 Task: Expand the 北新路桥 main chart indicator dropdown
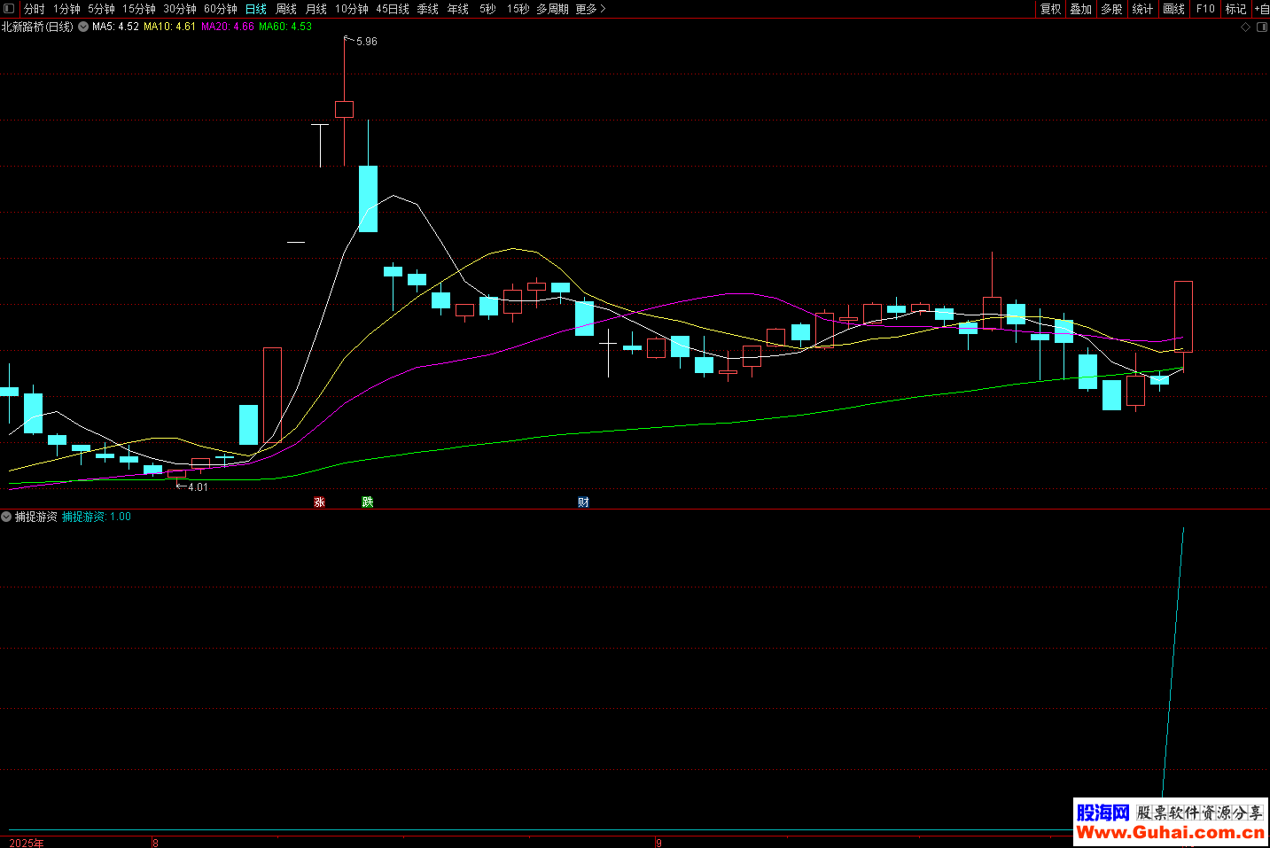point(83,27)
